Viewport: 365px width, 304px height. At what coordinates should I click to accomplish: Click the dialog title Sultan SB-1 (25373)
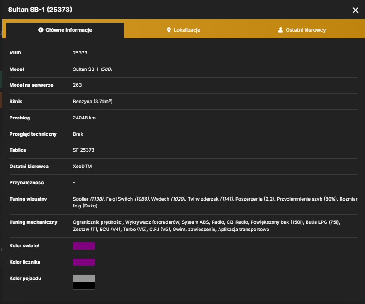pyautogui.click(x=40, y=10)
